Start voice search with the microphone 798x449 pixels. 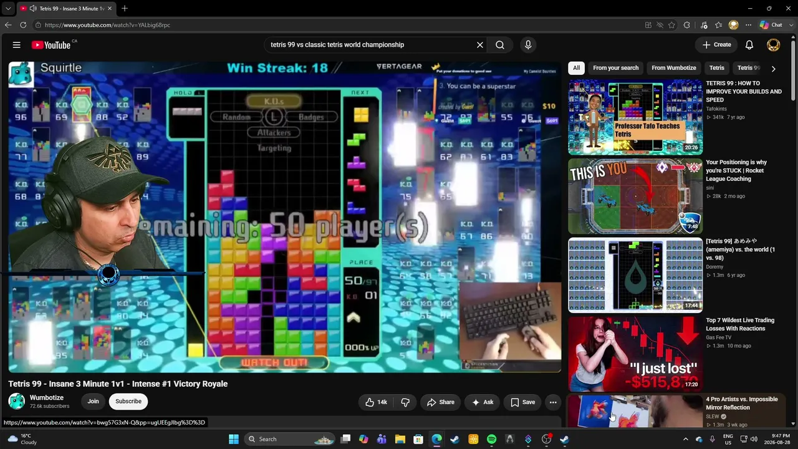click(x=528, y=45)
